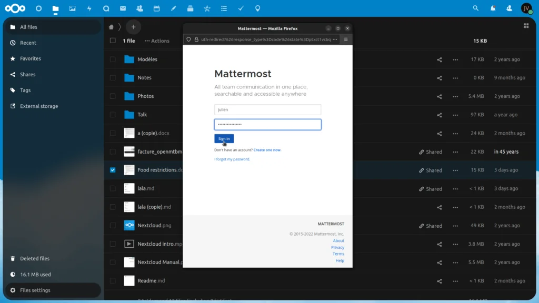Open Favorites in sidebar

pyautogui.click(x=53, y=58)
